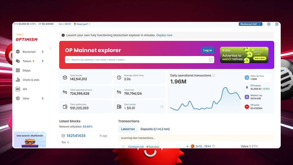Click network utilization 53.03% value

coord(88,127)
